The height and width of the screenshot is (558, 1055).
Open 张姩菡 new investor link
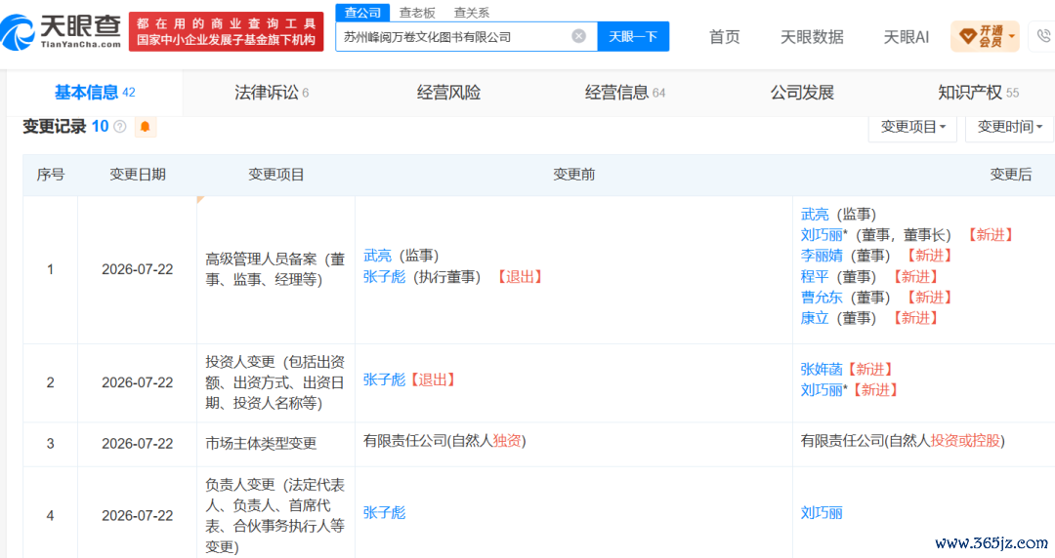point(822,369)
